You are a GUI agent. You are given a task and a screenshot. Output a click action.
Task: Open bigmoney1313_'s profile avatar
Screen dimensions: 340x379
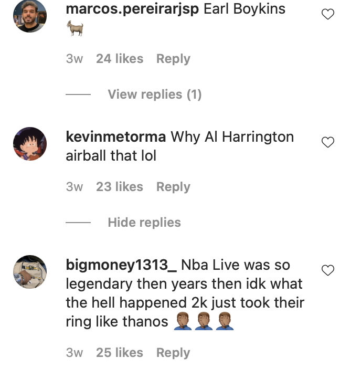[x=30, y=271]
